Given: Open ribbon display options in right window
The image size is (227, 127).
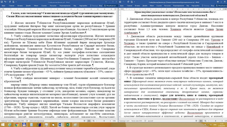Looking at the screenshot, I should (x=218, y=2).
